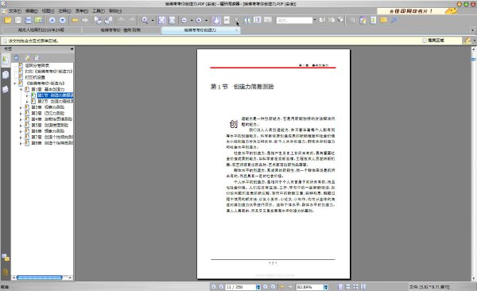Click the Email envelope toolbar icon

point(38,21)
